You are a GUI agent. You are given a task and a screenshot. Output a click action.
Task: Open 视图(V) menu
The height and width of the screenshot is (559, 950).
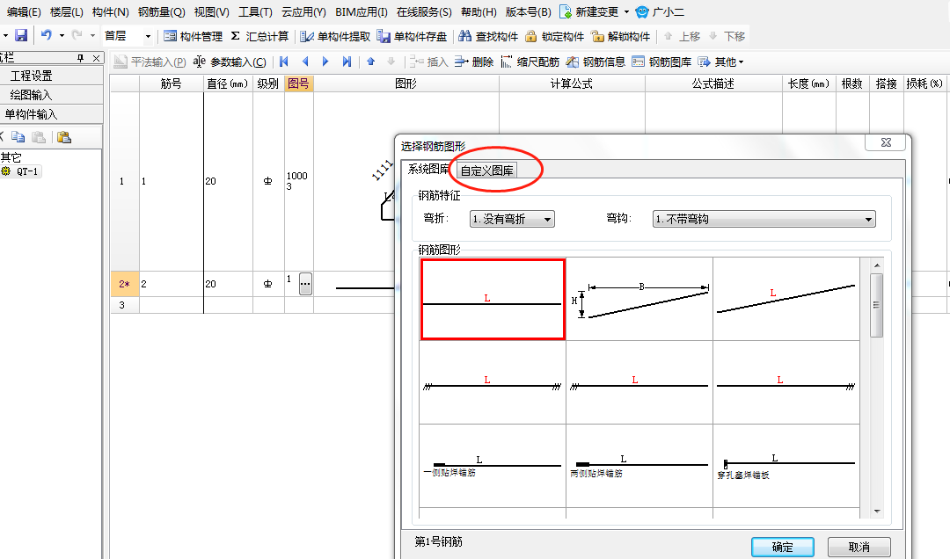coord(211,12)
